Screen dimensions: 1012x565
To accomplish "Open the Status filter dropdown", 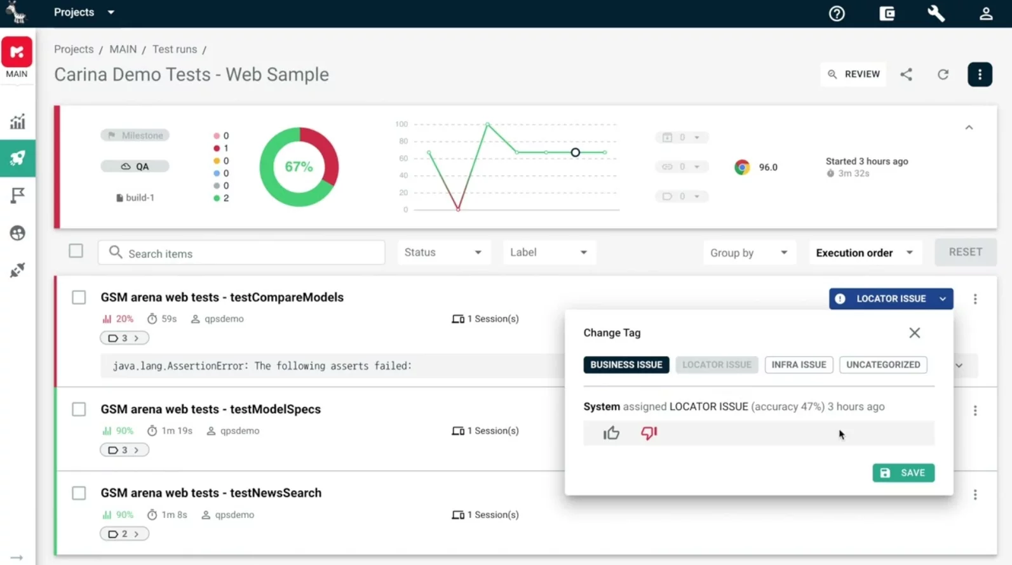I will pos(443,253).
